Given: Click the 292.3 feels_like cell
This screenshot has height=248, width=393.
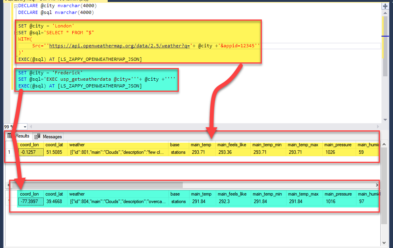Looking at the screenshot, I should click(x=233, y=201).
